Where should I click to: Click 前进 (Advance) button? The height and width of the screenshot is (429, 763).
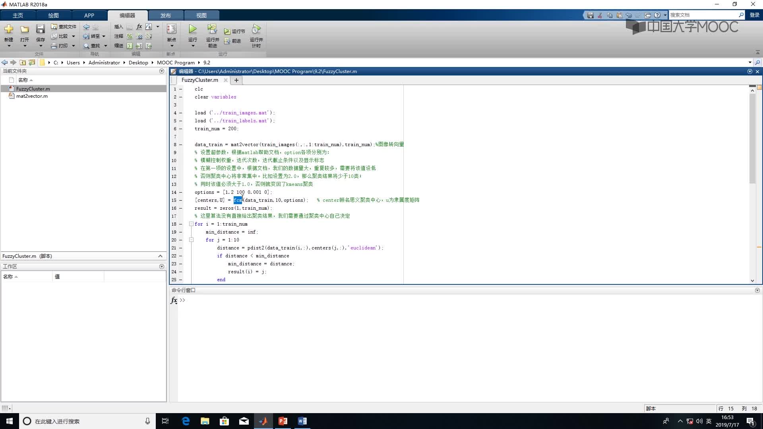tap(232, 41)
